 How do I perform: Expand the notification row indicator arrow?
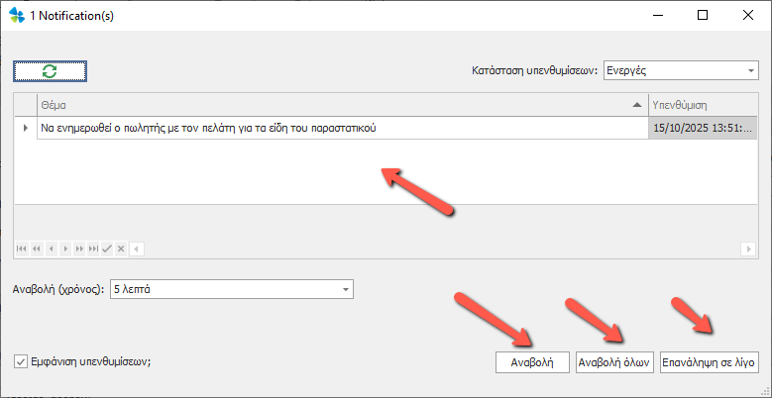pos(25,129)
